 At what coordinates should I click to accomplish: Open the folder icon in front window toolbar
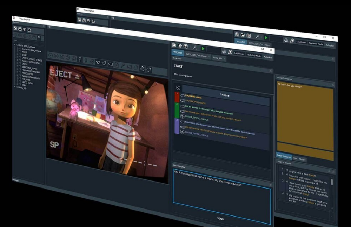pyautogui.click(x=179, y=45)
